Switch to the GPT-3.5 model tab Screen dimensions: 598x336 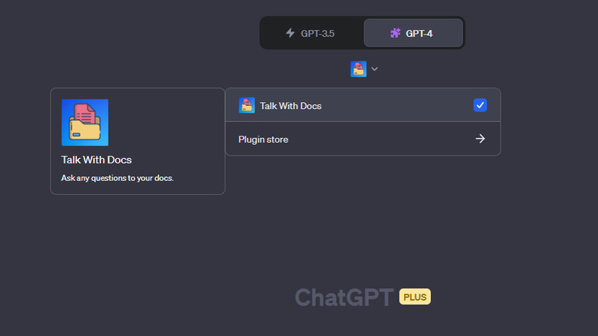pos(310,33)
